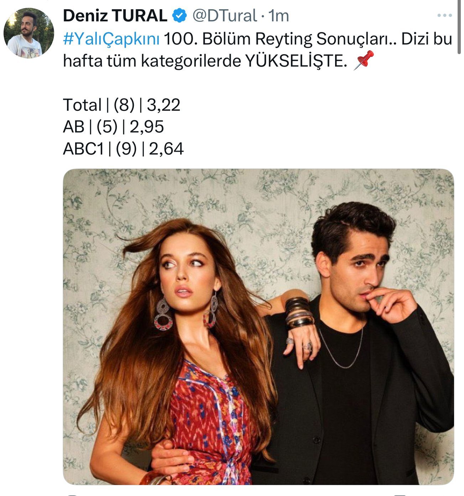The height and width of the screenshot is (496, 464).
Task: Click the word YÜKSELİŞTE in the tweet
Action: tap(296, 61)
